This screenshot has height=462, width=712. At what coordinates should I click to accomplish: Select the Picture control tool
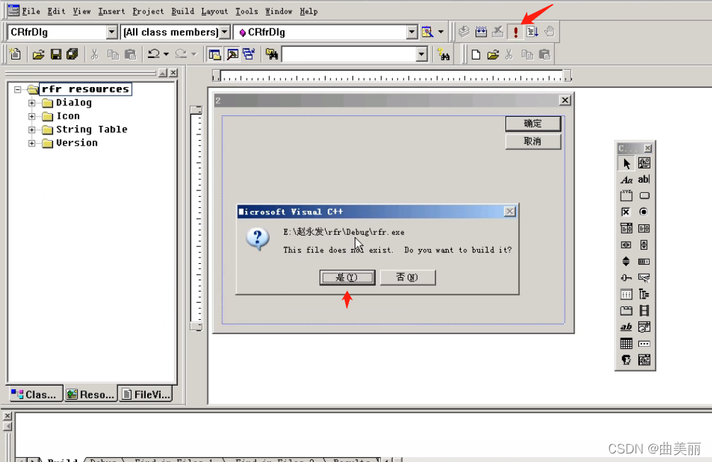(644, 163)
